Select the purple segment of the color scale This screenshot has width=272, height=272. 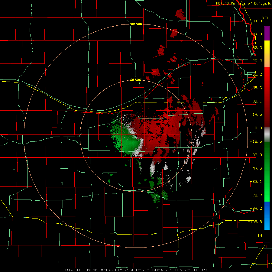click(x=267, y=34)
